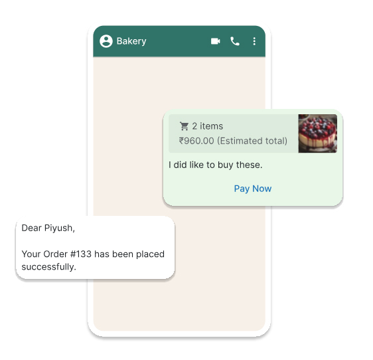Click empty chat area just below header

tap(179, 81)
